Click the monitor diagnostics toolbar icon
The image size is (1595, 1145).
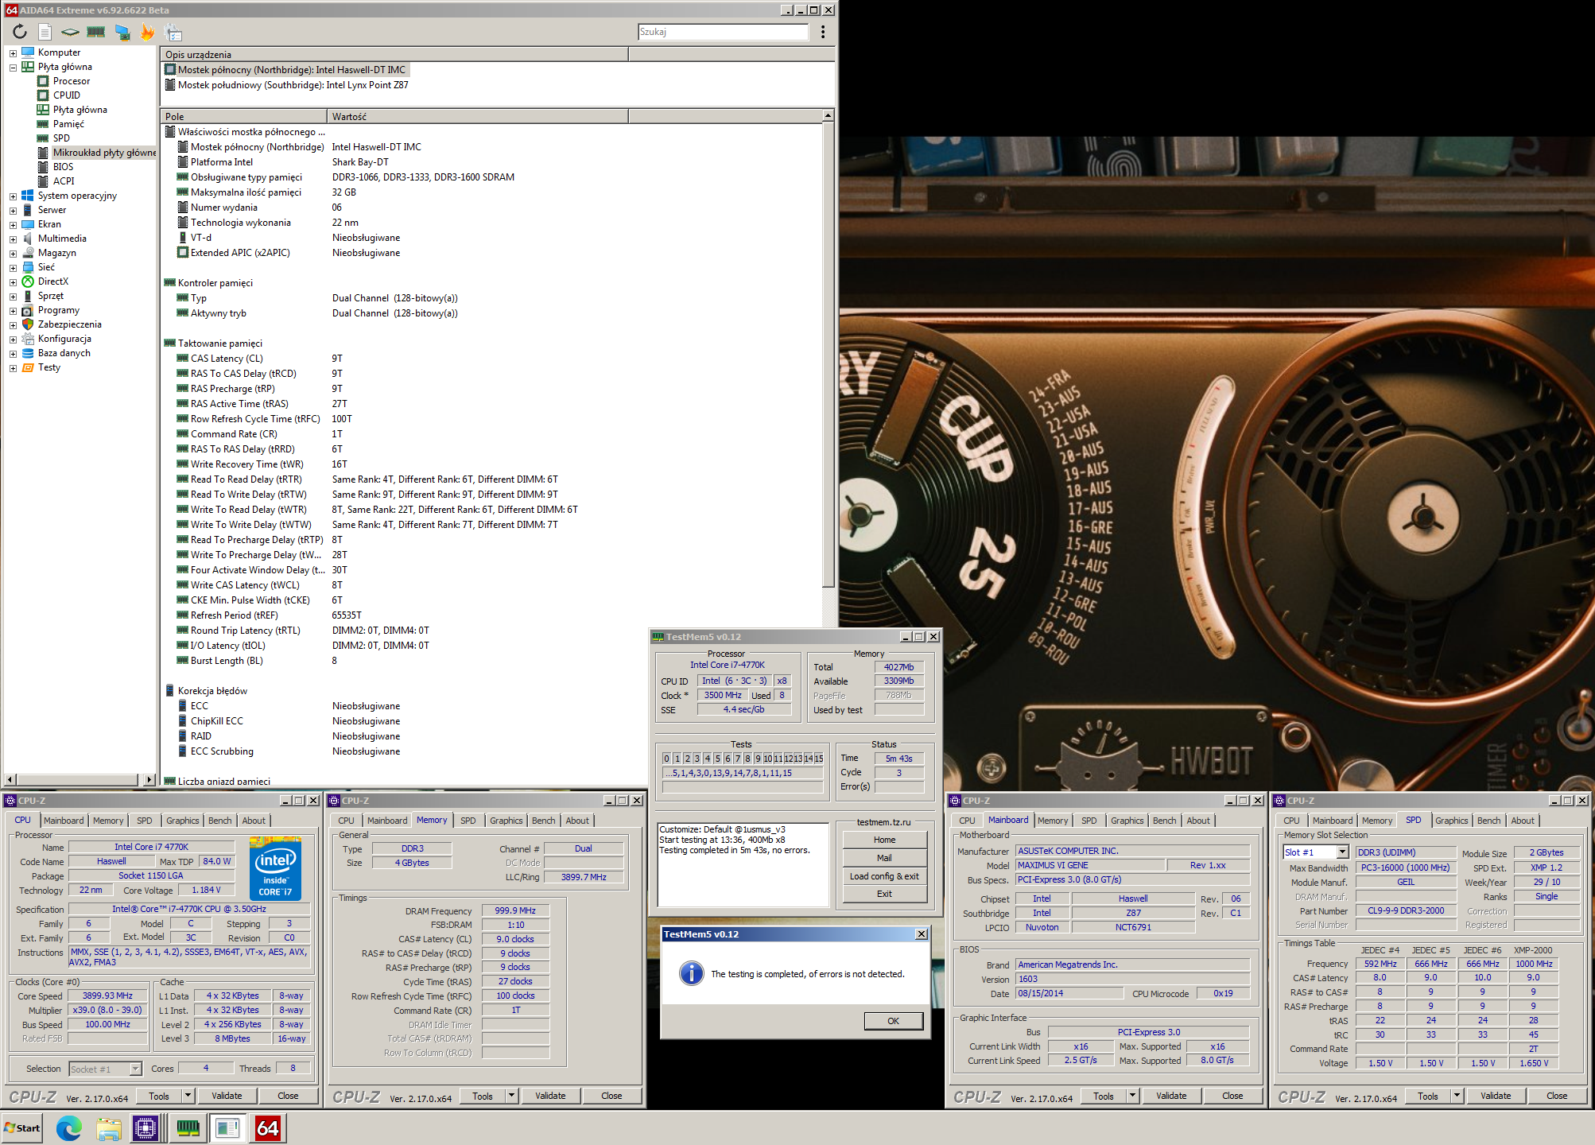pyautogui.click(x=122, y=32)
